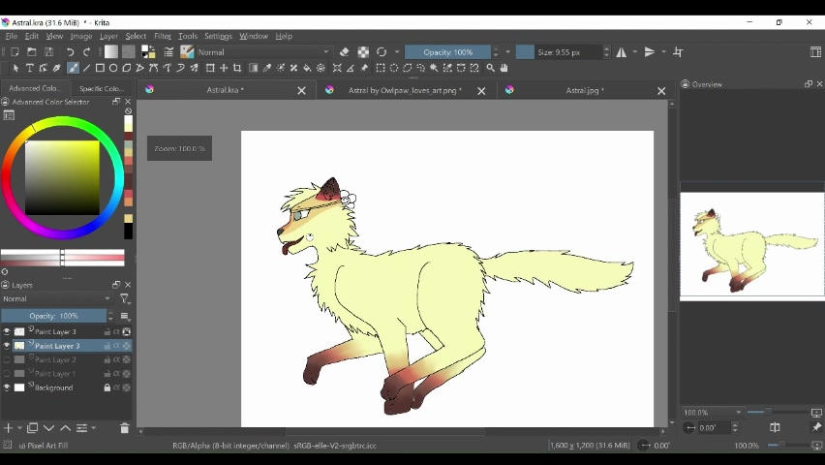Create a new document from toolbar
Image resolution: width=825 pixels, height=465 pixels.
click(15, 51)
